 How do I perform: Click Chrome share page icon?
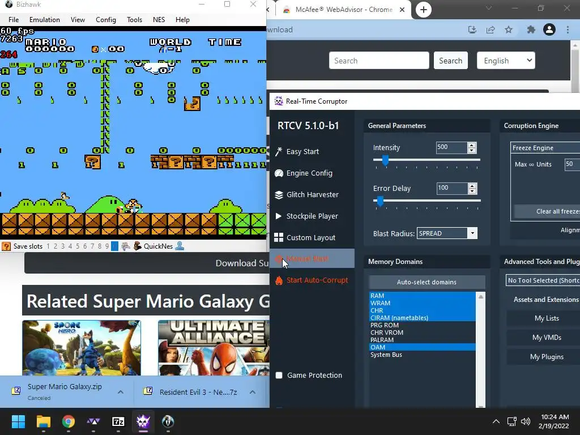pyautogui.click(x=491, y=29)
